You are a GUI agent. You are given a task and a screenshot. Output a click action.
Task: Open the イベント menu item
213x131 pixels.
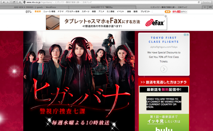click(121, 11)
